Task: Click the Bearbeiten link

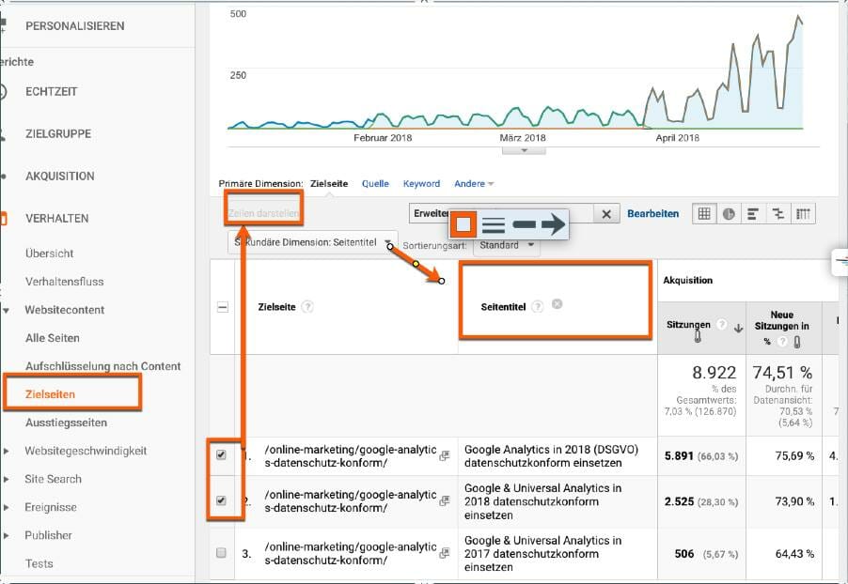Action: (x=652, y=213)
